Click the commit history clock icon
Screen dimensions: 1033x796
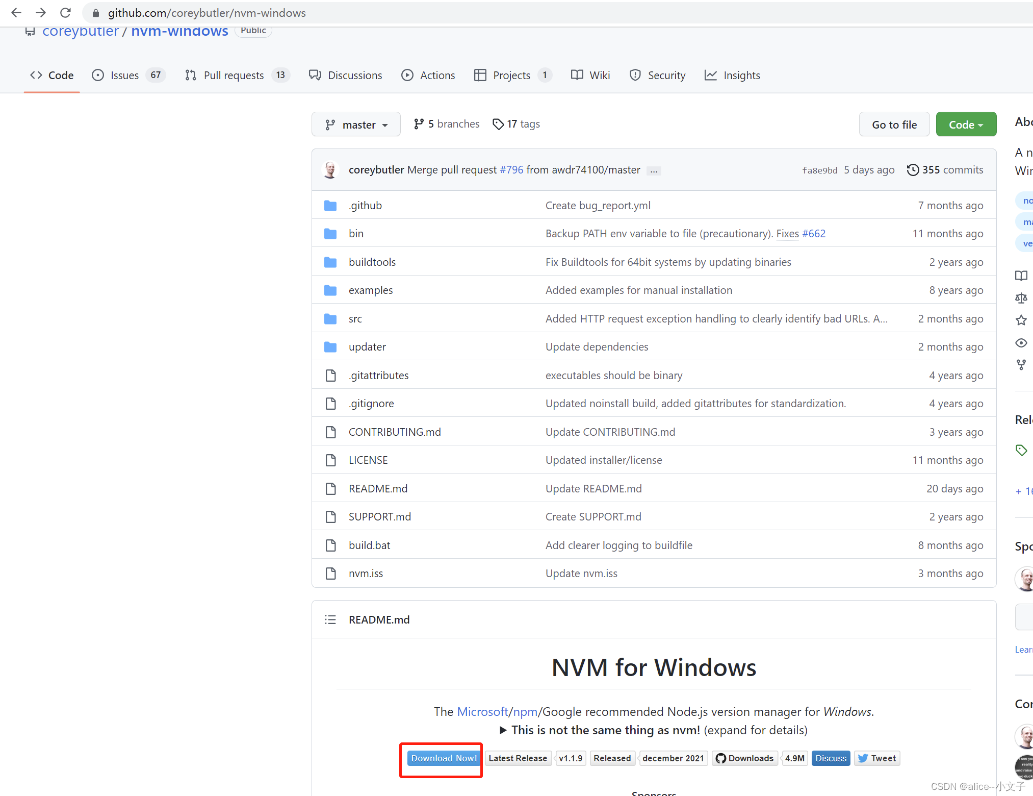point(913,170)
